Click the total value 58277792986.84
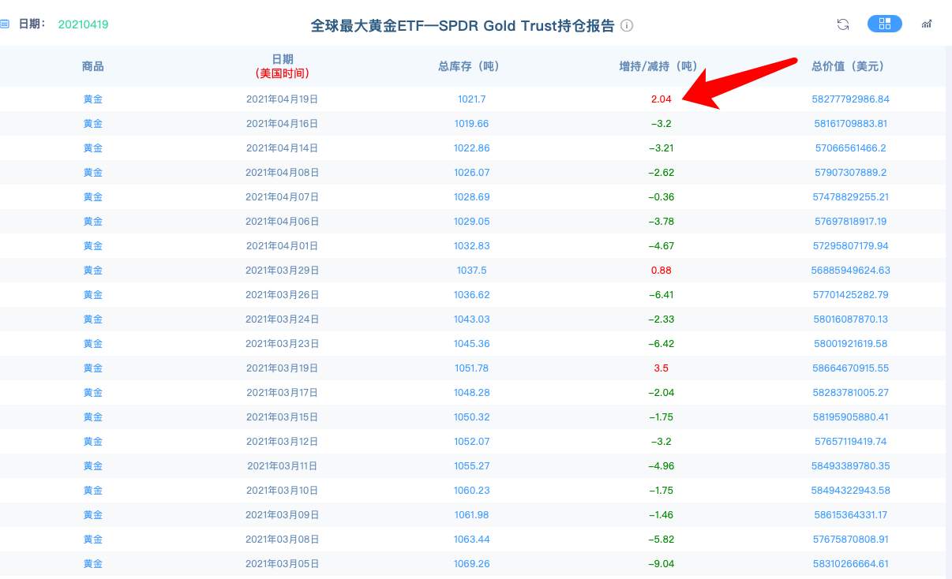 pos(850,99)
